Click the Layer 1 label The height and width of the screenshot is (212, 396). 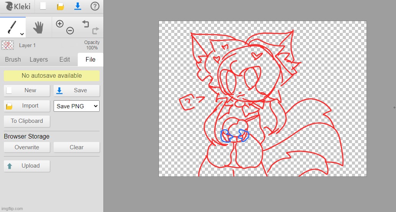(x=27, y=46)
